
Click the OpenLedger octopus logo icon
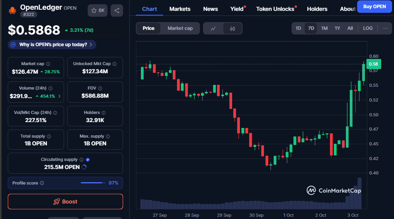point(12,10)
